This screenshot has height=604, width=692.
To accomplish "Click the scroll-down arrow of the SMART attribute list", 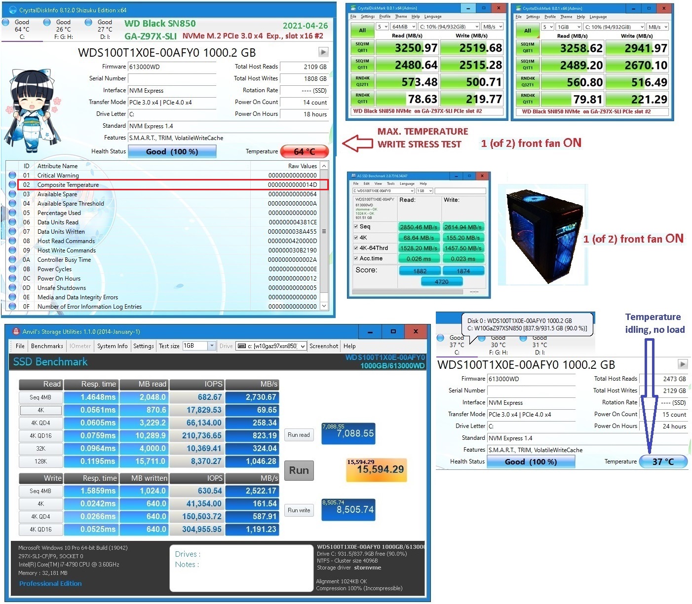I will pos(324,306).
